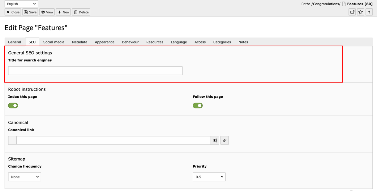Open the English language dropdown

coord(21,4)
